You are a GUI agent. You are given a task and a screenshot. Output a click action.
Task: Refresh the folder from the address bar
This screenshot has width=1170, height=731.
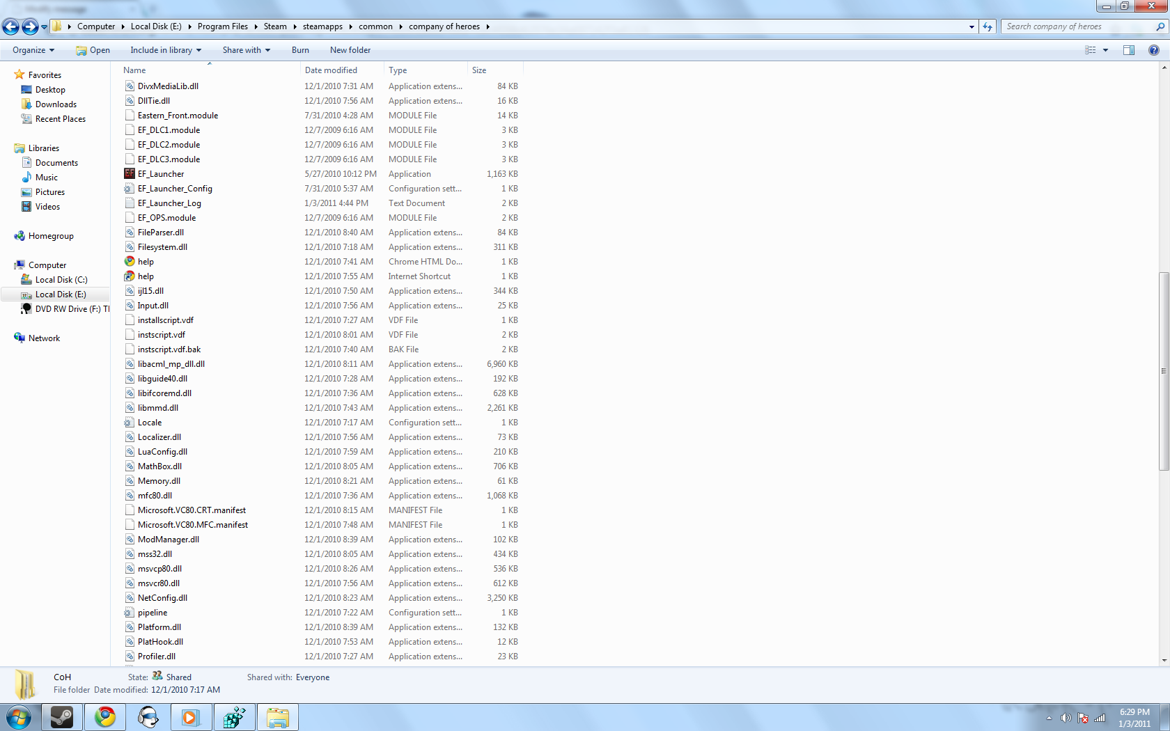pyautogui.click(x=988, y=26)
